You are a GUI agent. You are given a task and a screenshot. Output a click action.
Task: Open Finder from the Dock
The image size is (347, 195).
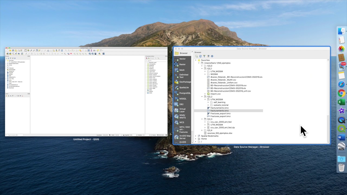pyautogui.click(x=341, y=31)
